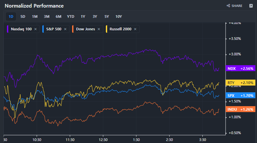Click the blue SPX +1.70% label
The height and width of the screenshot is (143, 257).
pos(240,96)
